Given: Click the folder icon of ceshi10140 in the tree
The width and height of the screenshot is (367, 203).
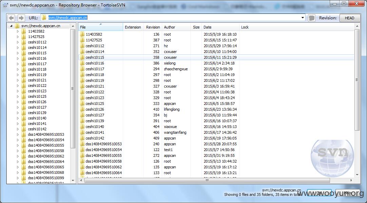Looking at the screenshot, I should 24,118.
